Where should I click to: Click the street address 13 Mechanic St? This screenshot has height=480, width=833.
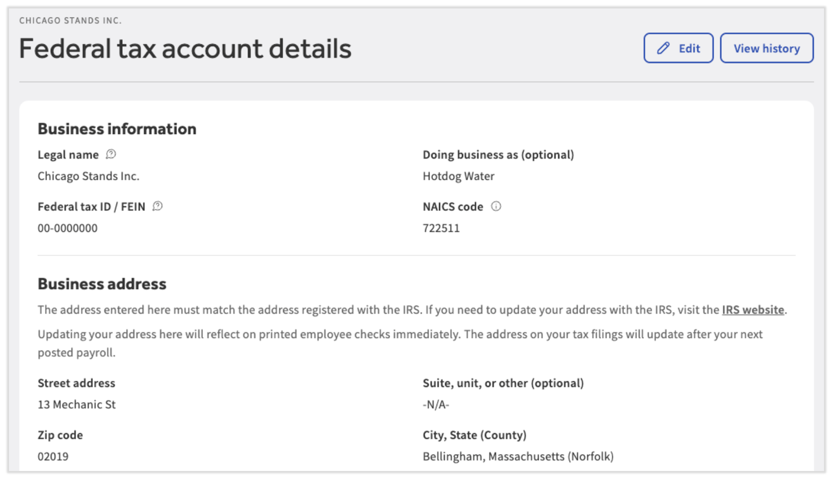click(77, 405)
